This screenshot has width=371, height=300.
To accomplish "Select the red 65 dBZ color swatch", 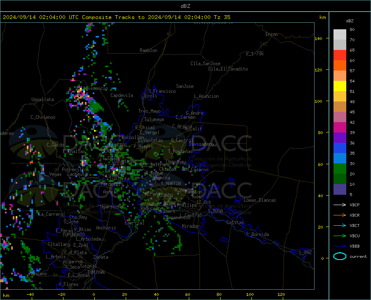I will tap(340, 55).
